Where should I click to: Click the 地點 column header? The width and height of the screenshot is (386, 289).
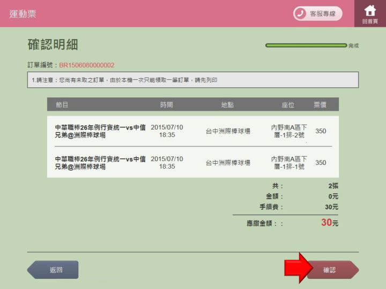click(227, 105)
